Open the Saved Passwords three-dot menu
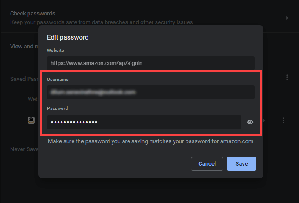Screen dimensions: 299x203 287,77
